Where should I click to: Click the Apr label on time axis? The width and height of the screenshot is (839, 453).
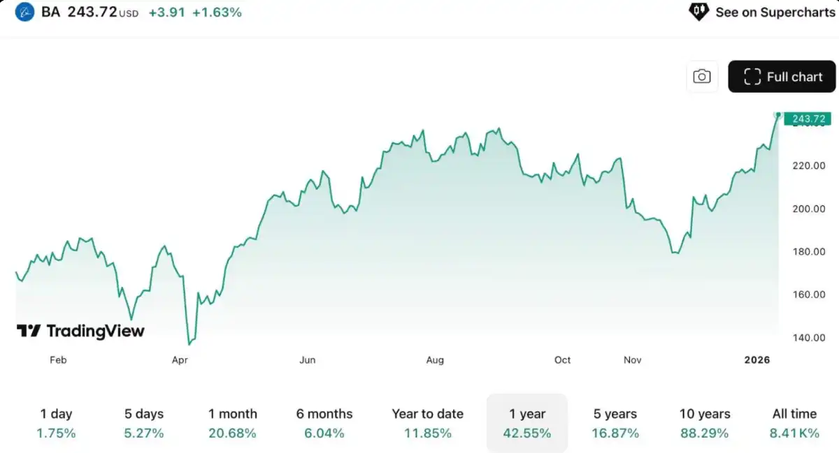(x=180, y=360)
